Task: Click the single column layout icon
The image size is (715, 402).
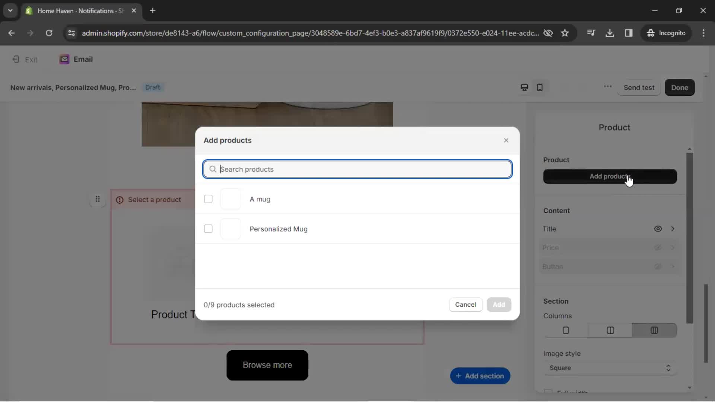Action: pyautogui.click(x=566, y=330)
